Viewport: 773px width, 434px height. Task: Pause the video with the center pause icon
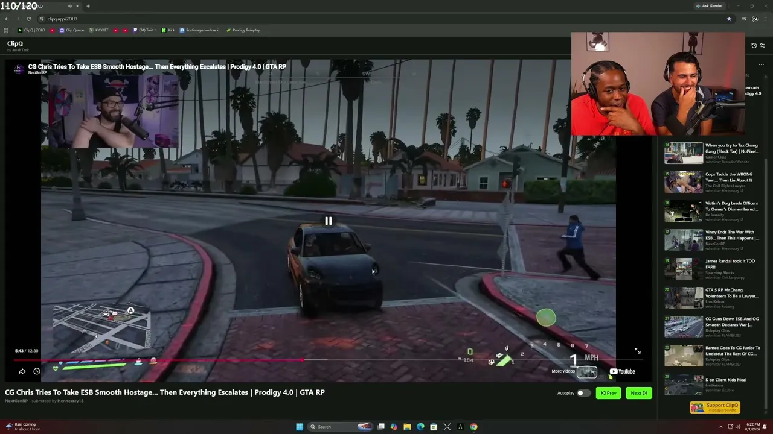click(328, 221)
